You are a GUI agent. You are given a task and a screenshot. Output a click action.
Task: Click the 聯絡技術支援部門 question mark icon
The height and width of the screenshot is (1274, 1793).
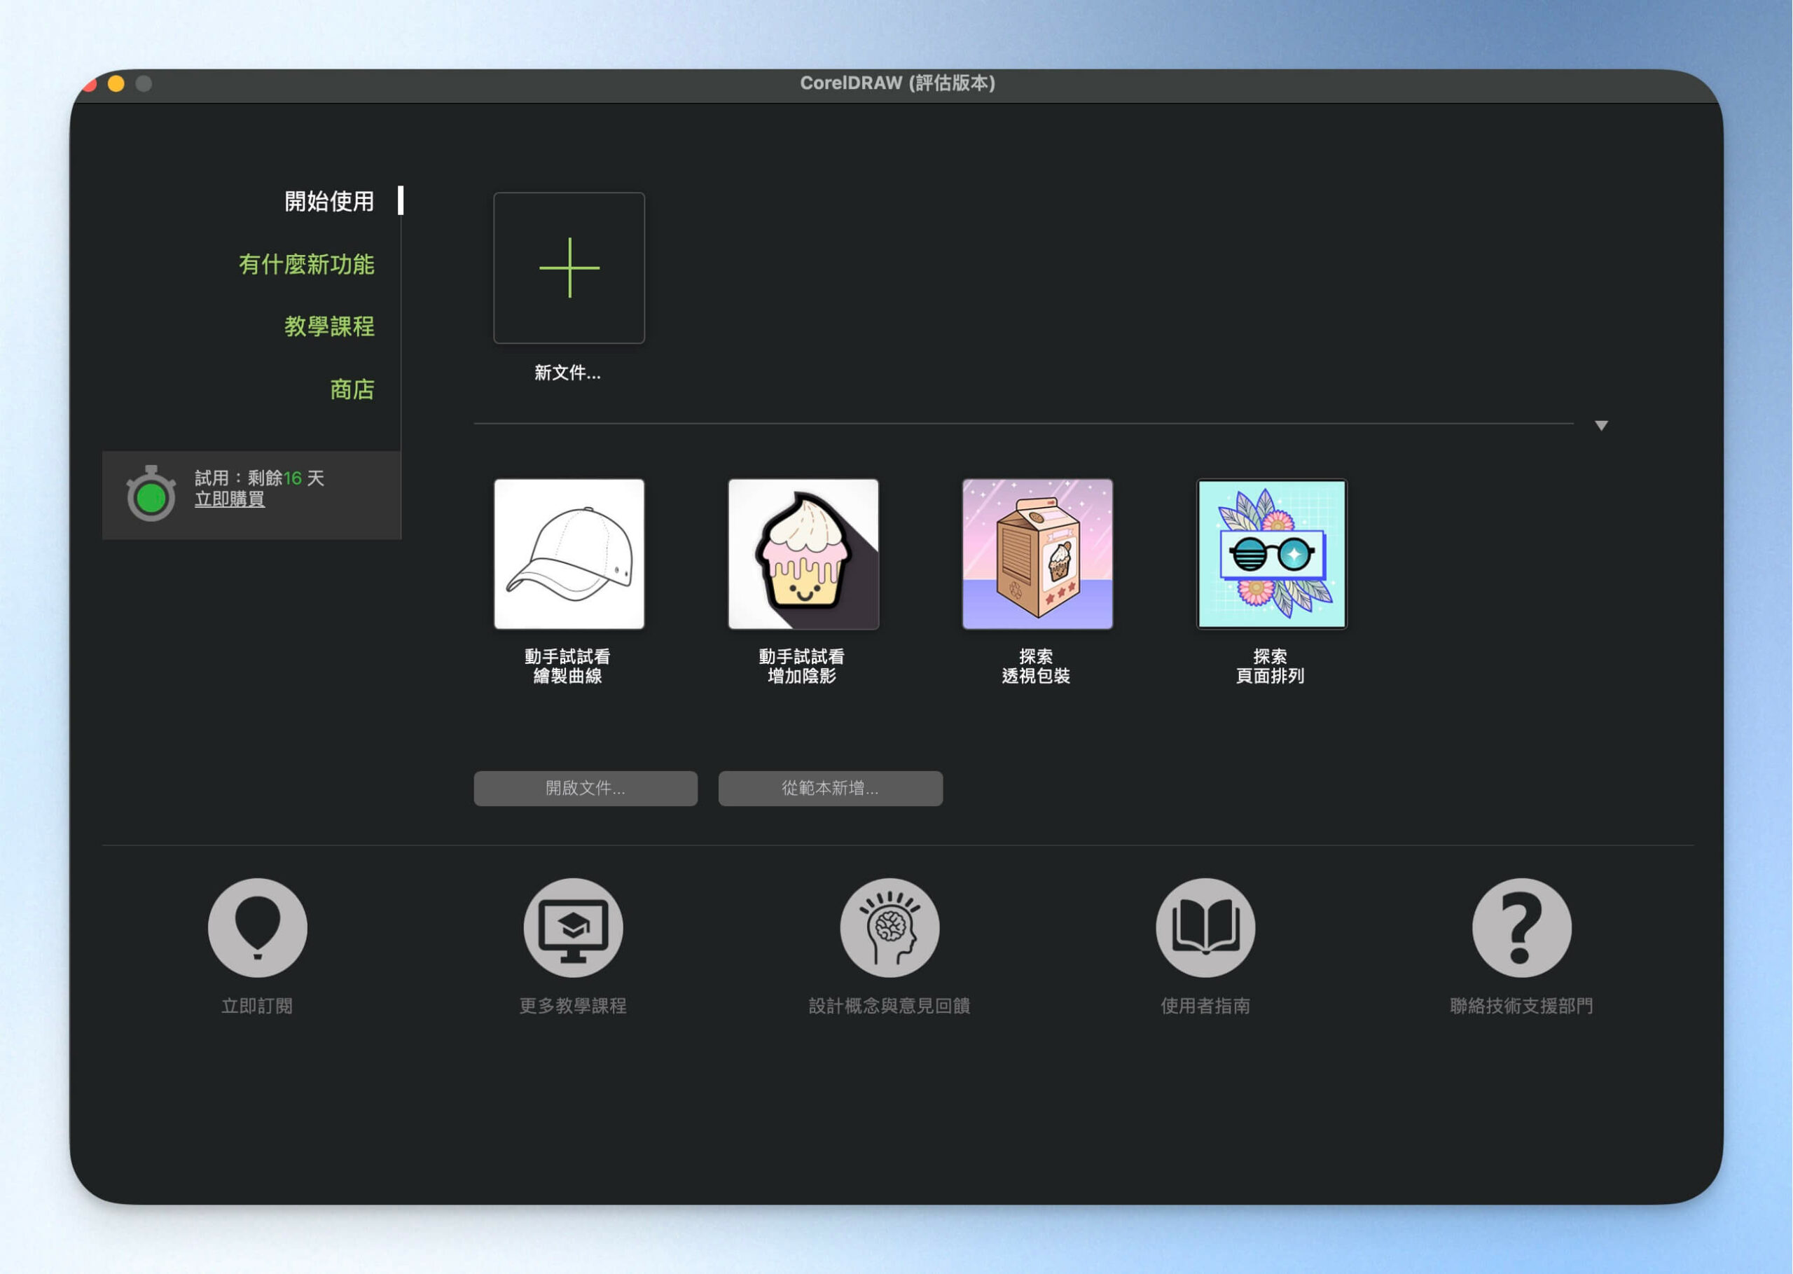click(1522, 927)
